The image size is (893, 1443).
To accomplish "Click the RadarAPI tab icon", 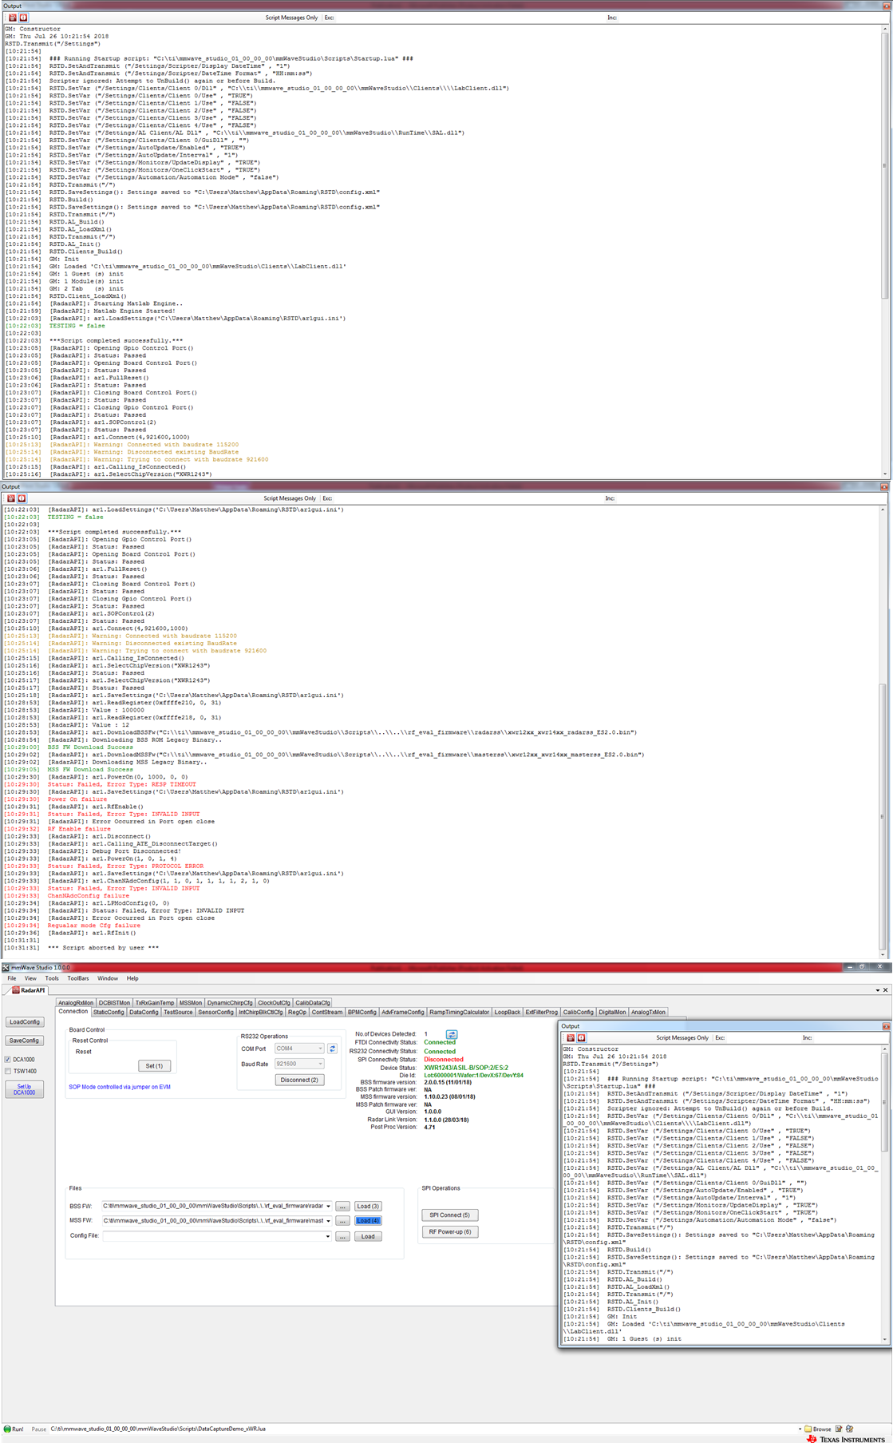I will pyautogui.click(x=16, y=990).
